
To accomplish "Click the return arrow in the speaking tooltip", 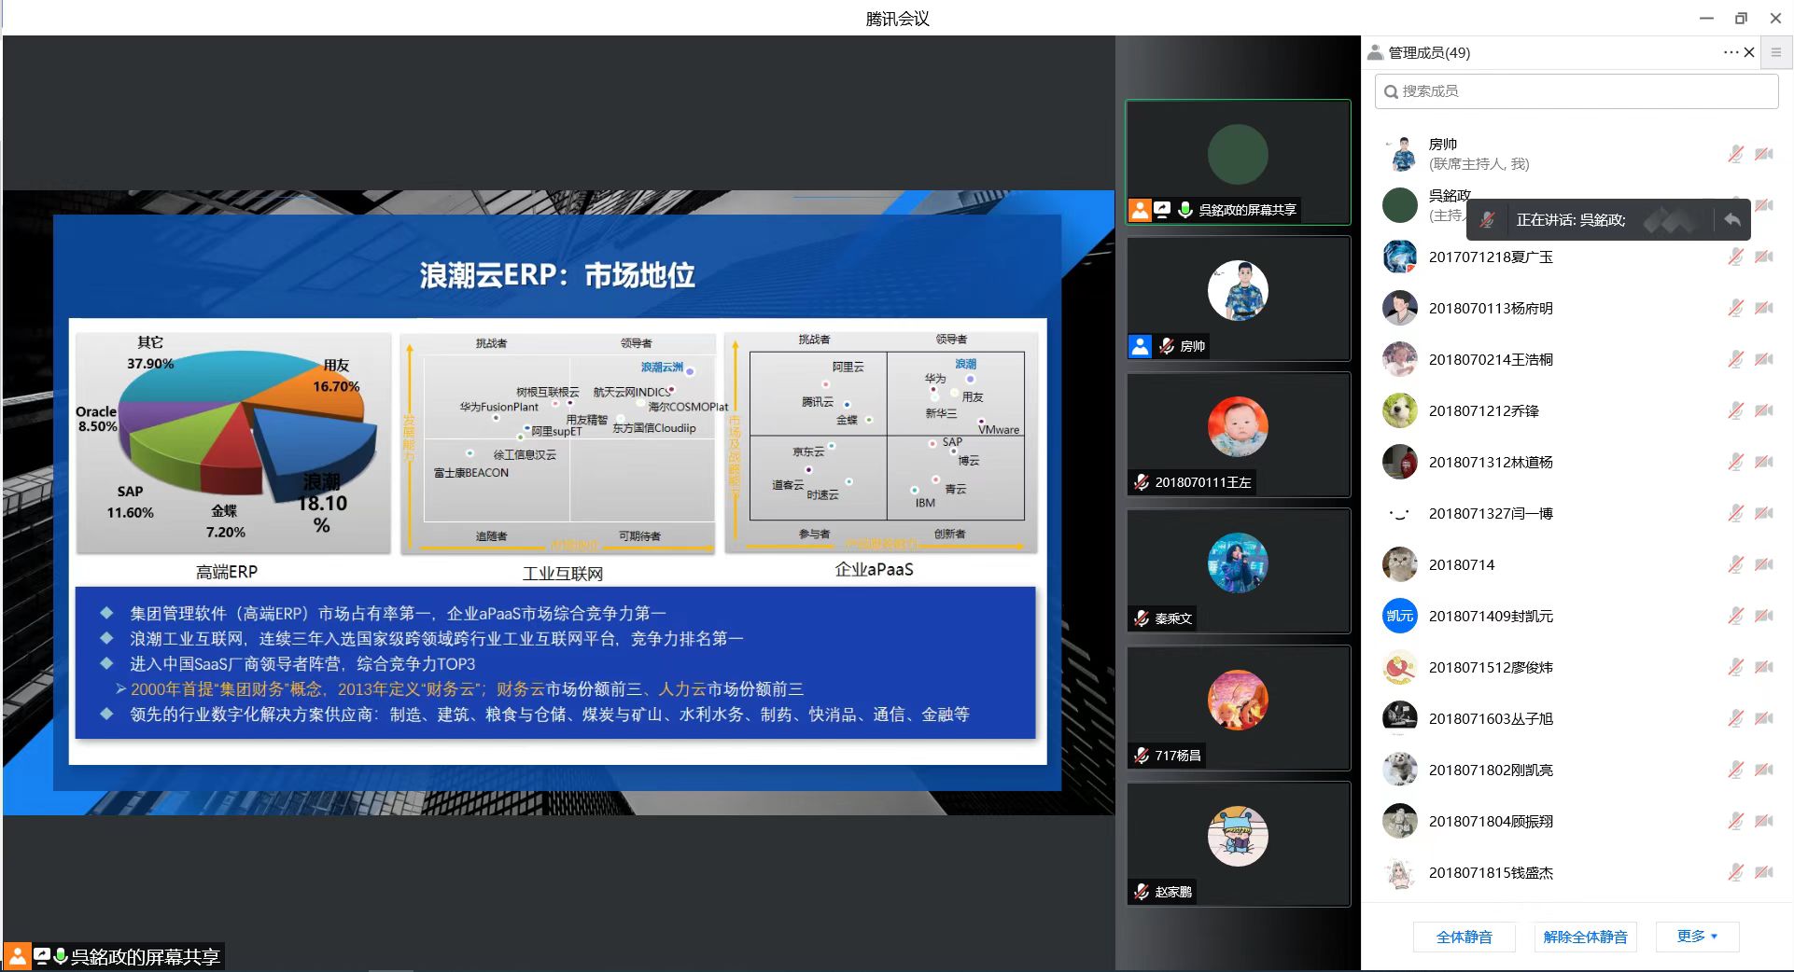I will pyautogui.click(x=1731, y=220).
